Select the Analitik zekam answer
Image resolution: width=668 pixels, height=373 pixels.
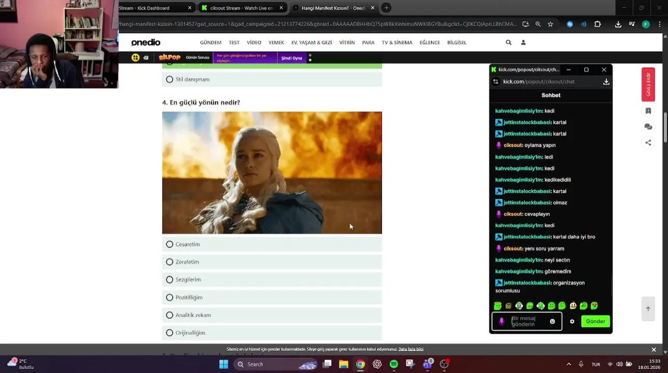tap(272, 315)
